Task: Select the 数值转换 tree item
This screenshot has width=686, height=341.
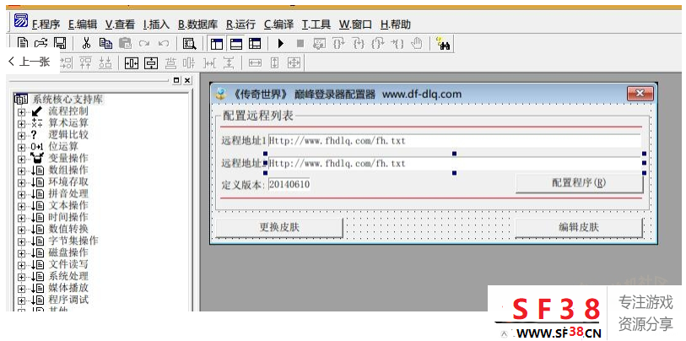Action: pos(68,229)
